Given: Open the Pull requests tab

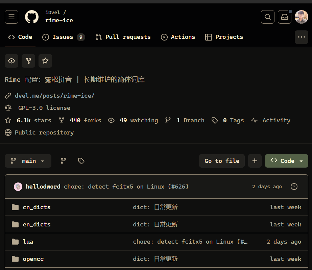Looking at the screenshot, I should (123, 37).
